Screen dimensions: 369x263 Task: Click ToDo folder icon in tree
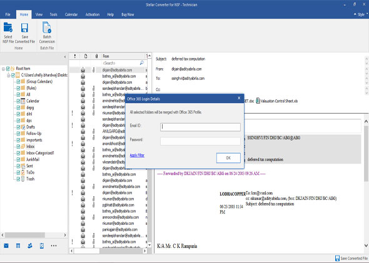point(23,172)
